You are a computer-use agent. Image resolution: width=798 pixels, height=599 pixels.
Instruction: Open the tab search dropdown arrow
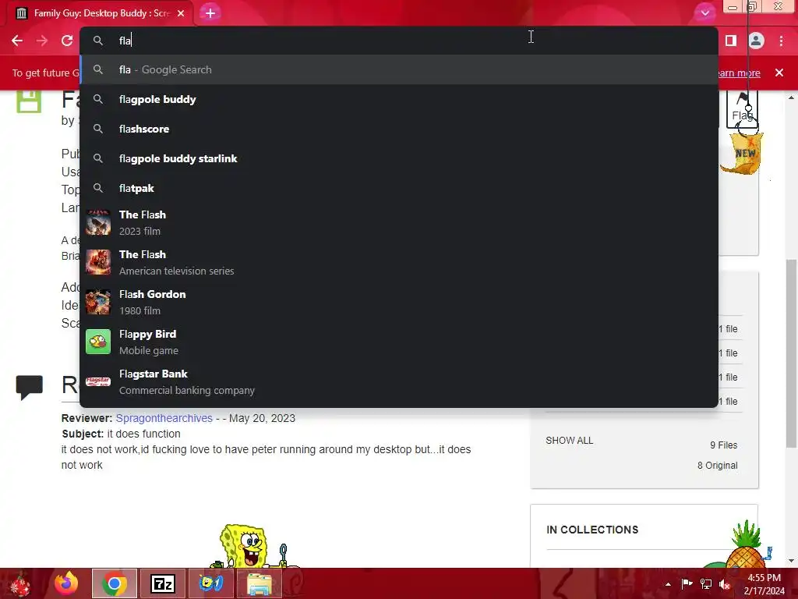click(704, 13)
